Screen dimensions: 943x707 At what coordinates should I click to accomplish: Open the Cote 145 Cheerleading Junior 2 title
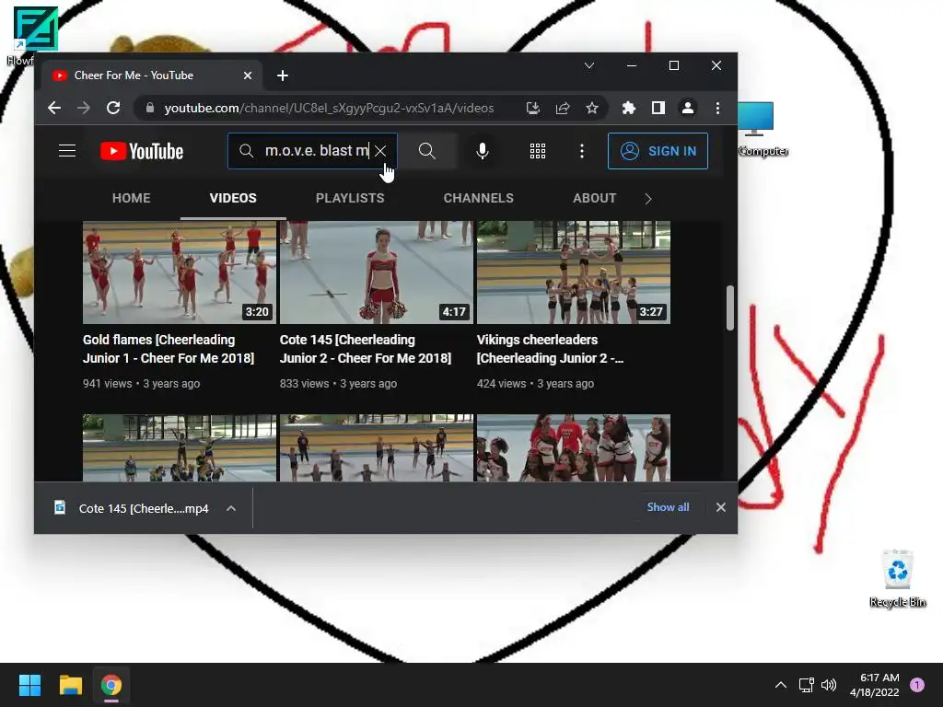coord(365,349)
